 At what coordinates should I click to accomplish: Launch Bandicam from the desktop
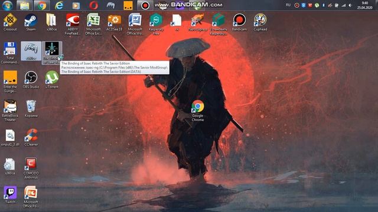pyautogui.click(x=239, y=22)
